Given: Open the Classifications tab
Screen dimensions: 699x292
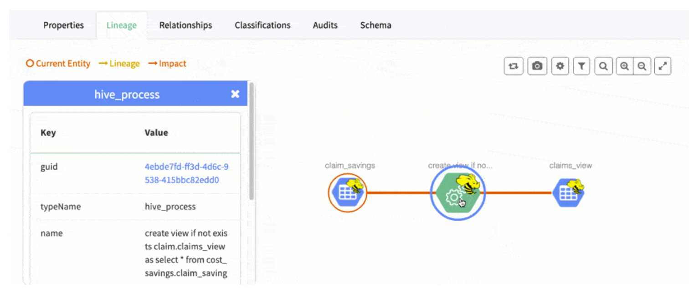Looking at the screenshot, I should [262, 25].
